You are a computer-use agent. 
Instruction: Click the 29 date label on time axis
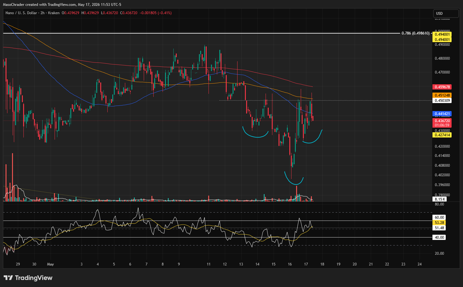pos(18,264)
